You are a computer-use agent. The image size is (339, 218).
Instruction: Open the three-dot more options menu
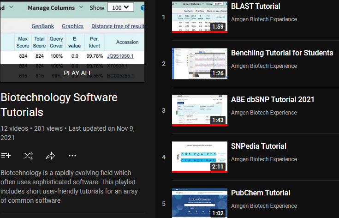[x=72, y=156]
